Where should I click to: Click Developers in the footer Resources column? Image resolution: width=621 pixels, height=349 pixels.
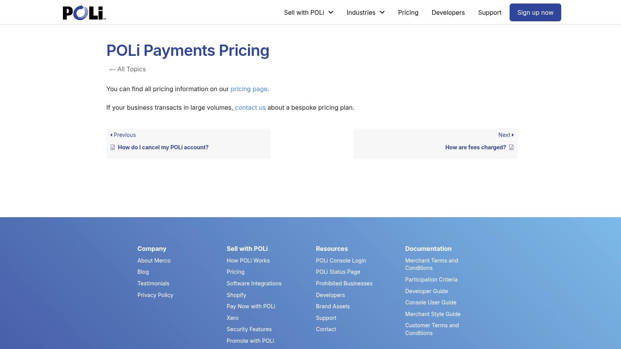[x=330, y=295]
